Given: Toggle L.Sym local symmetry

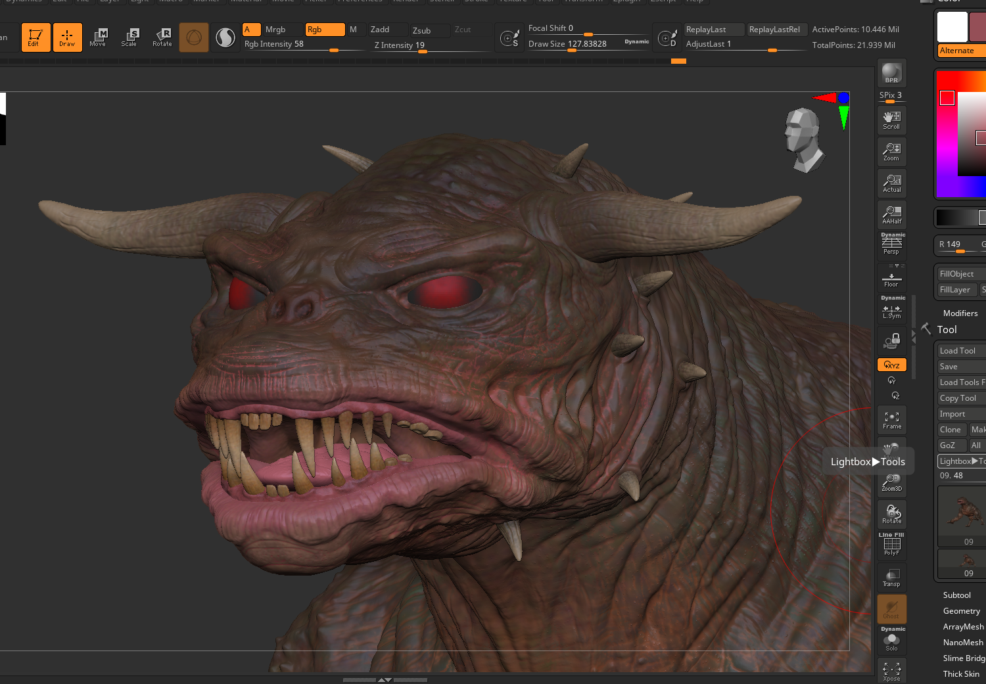Looking at the screenshot, I should 891,309.
